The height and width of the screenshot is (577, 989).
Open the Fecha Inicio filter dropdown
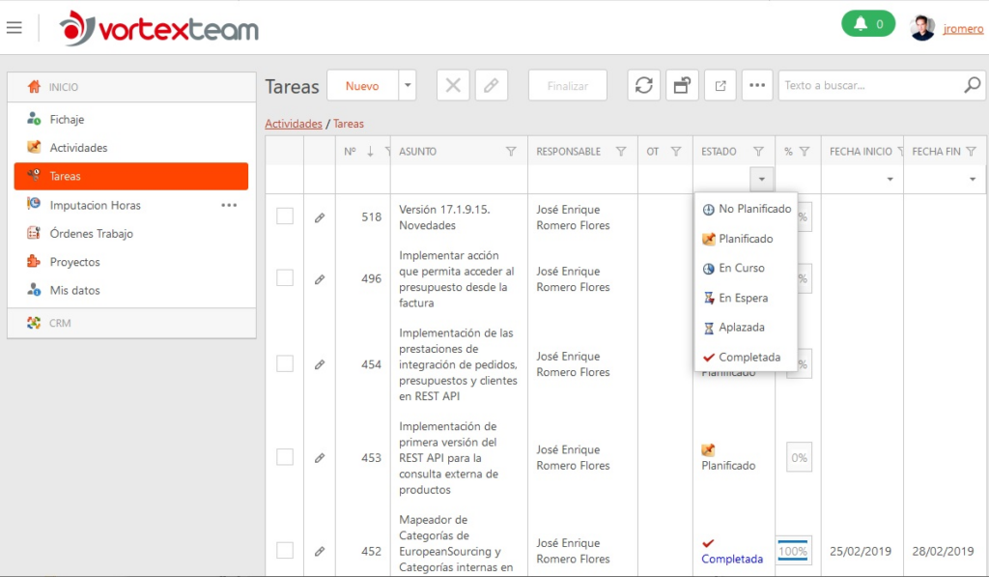890,180
